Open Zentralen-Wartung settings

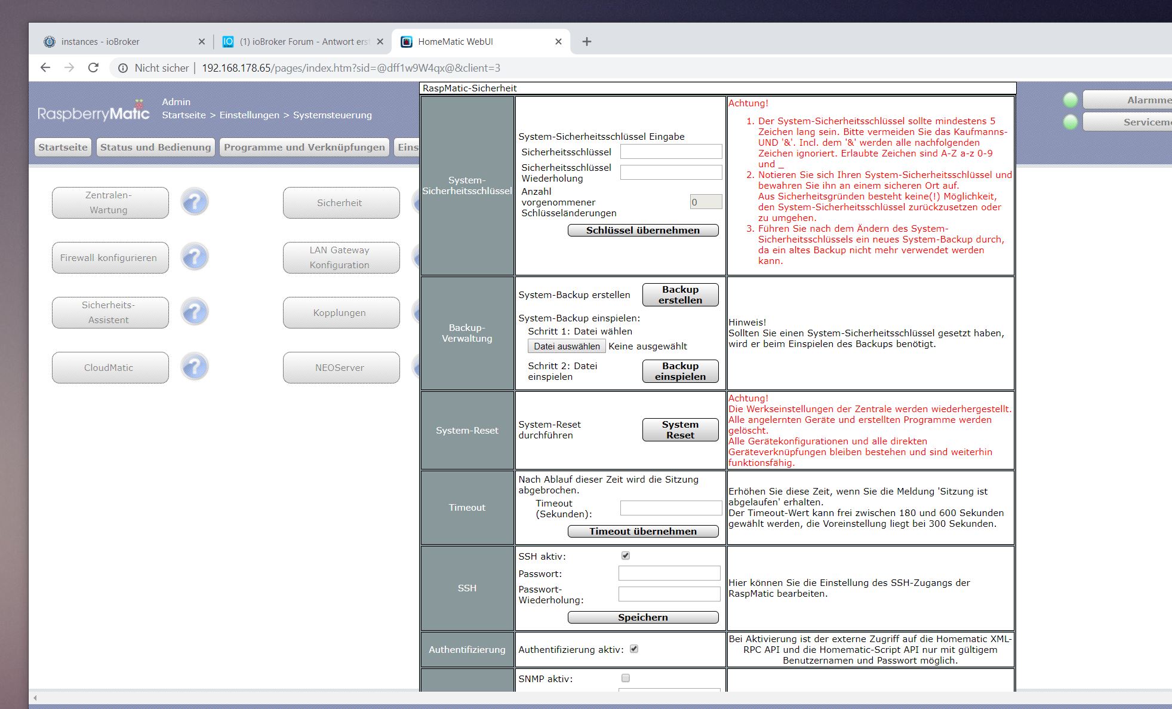(x=110, y=202)
